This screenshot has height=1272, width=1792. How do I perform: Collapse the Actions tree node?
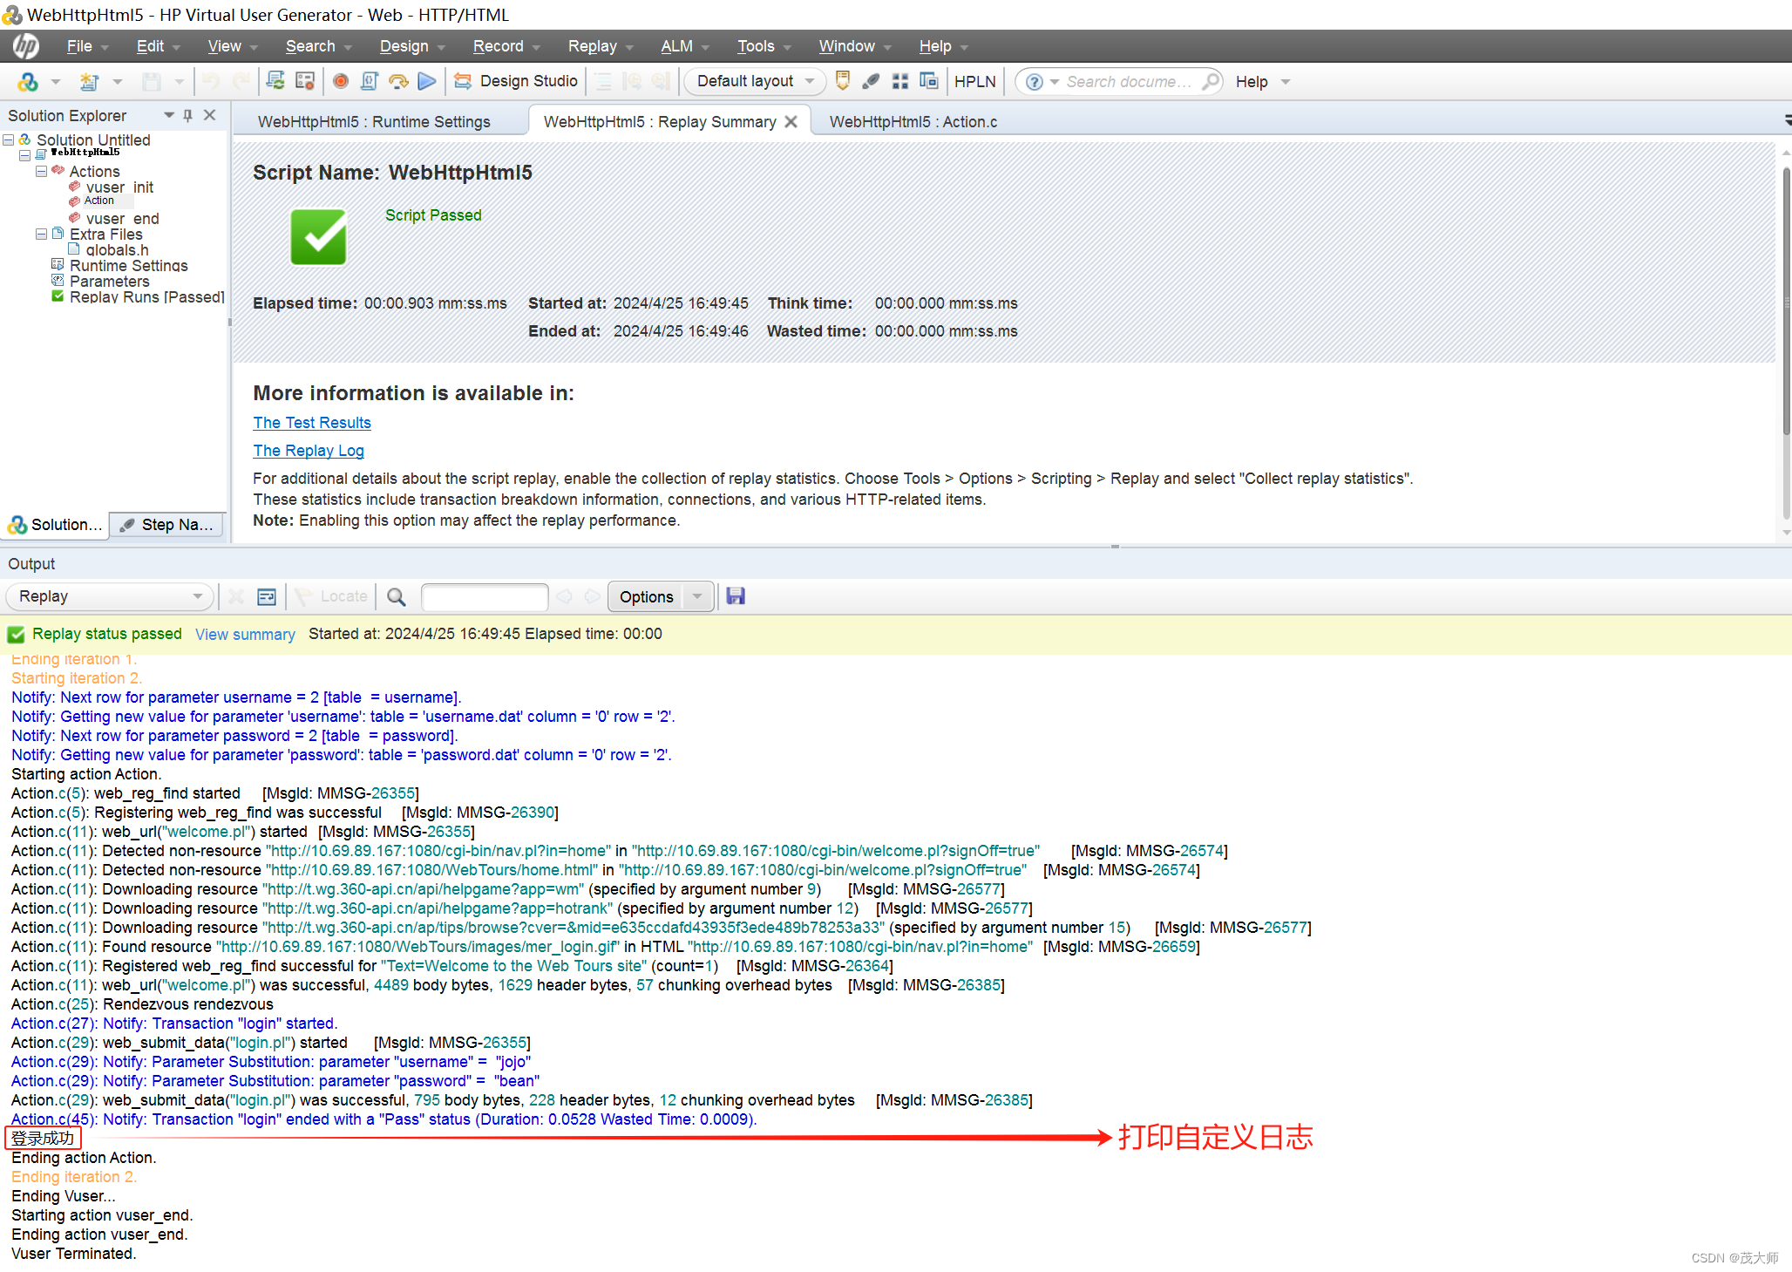(x=41, y=171)
